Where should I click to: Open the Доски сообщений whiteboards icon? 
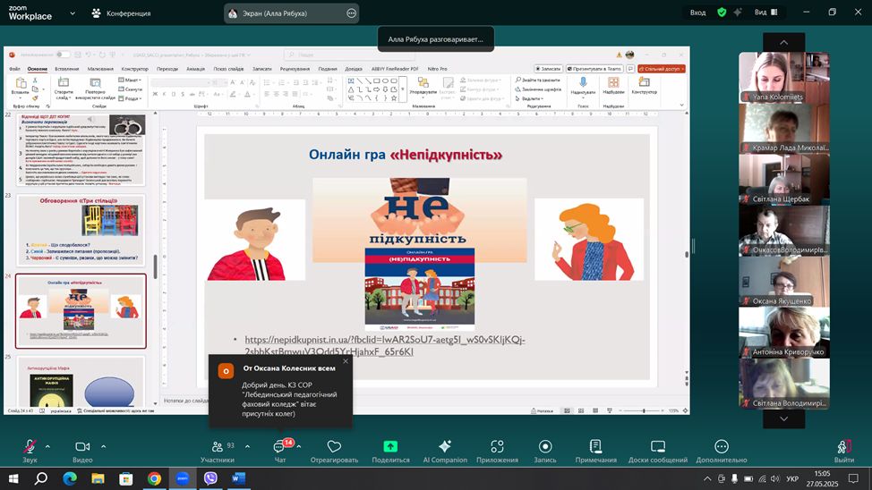coord(658,447)
